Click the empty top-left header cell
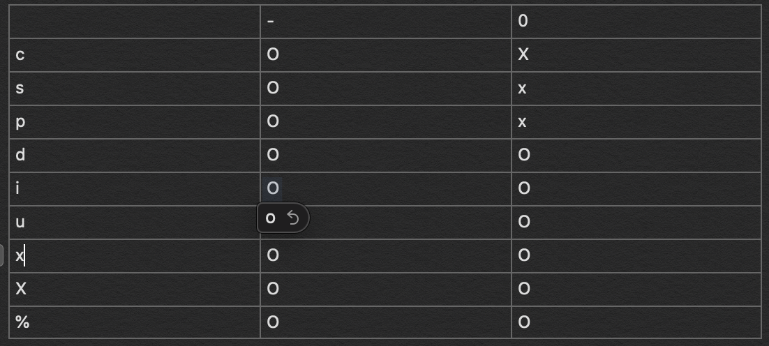The height and width of the screenshot is (346, 769). coord(135,22)
